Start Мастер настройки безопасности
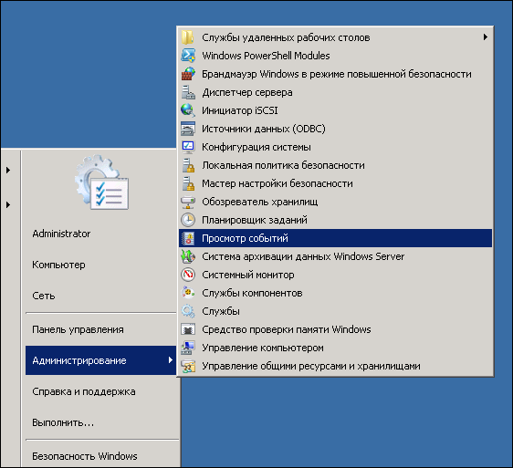This screenshot has height=468, width=513. point(335,183)
